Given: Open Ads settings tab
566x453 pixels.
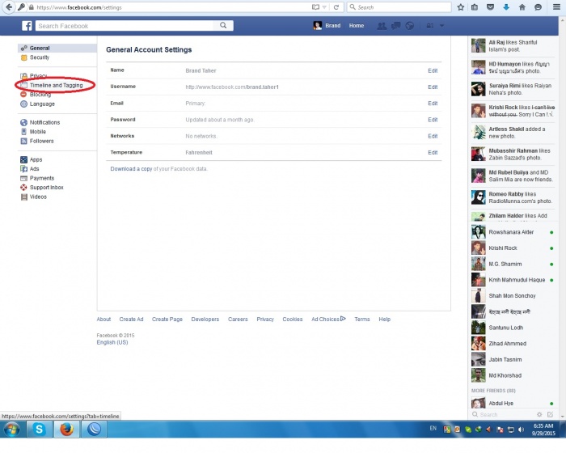Looking at the screenshot, I should [34, 169].
